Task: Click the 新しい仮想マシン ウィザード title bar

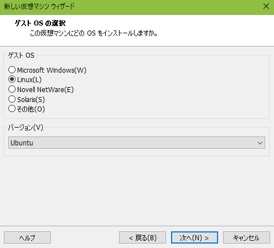Action: [39, 7]
